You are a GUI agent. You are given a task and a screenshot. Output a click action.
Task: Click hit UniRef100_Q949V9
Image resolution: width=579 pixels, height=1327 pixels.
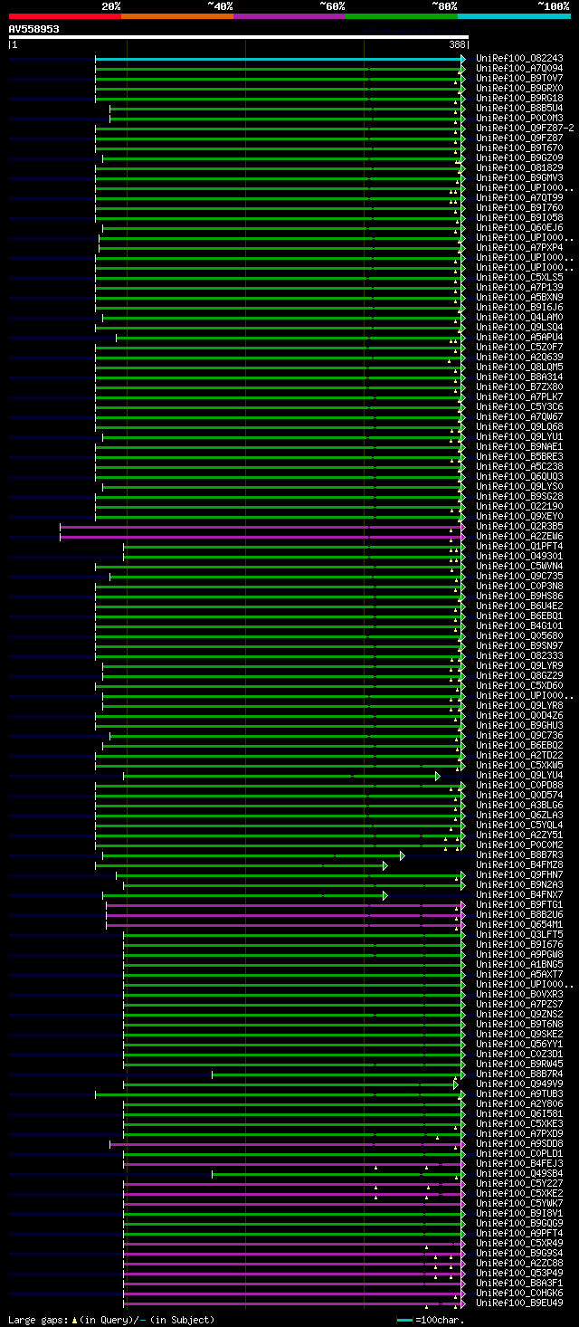(519, 1084)
